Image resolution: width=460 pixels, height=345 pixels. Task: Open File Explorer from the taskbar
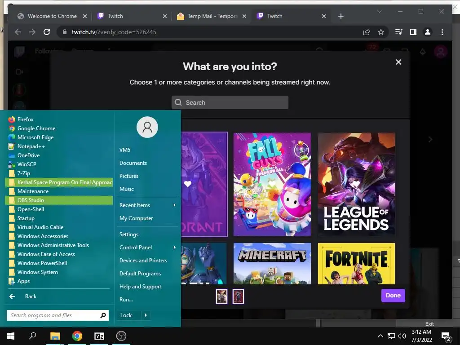tap(55, 336)
